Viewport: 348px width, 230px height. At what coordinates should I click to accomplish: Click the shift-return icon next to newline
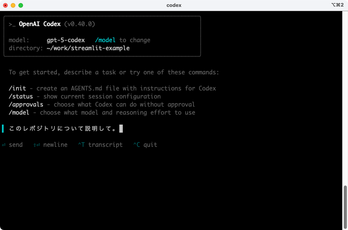click(x=36, y=145)
